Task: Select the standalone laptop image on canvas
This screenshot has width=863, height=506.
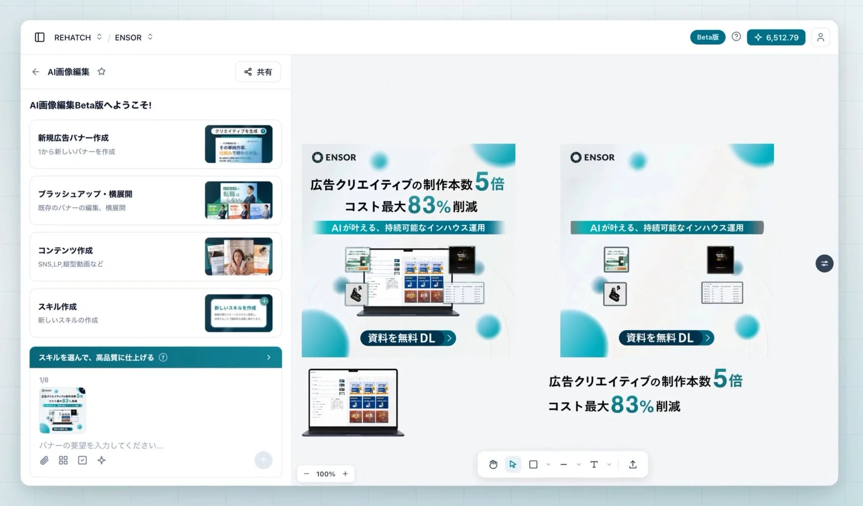Action: (x=353, y=402)
